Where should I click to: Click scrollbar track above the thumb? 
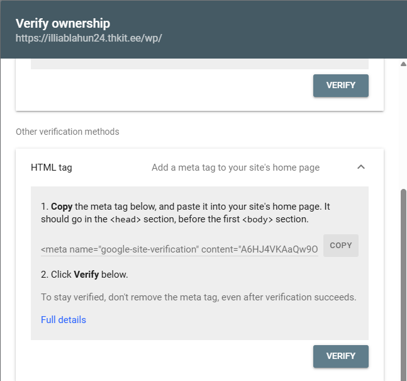pos(403,126)
